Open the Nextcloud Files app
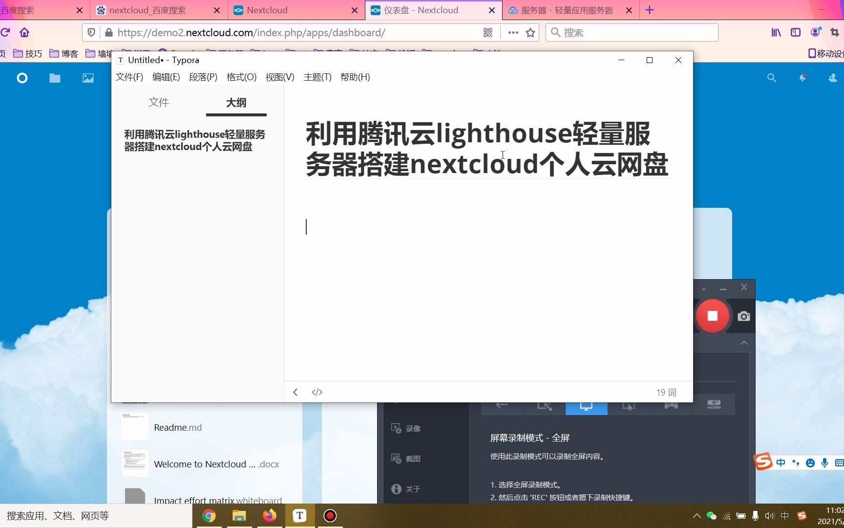 click(x=55, y=78)
